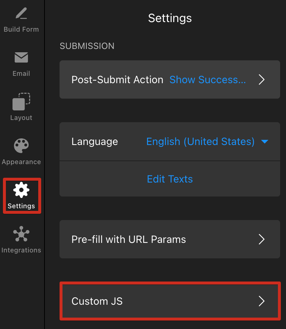The width and height of the screenshot is (286, 329).
Task: Expand the Post-Submit Action chevron
Action: click(261, 79)
